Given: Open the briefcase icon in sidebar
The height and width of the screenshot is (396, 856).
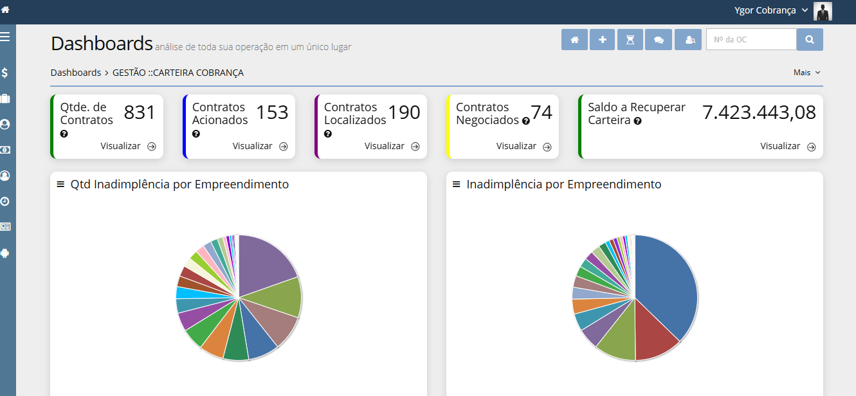Looking at the screenshot, I should [x=5, y=98].
